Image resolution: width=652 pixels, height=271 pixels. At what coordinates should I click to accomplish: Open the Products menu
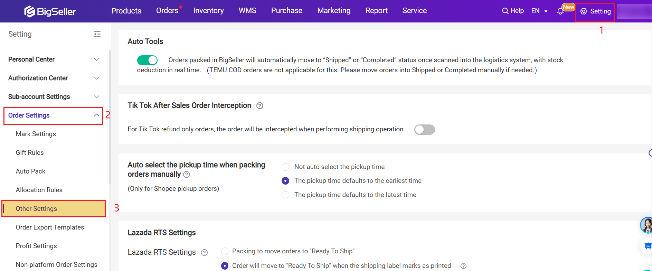click(x=126, y=11)
